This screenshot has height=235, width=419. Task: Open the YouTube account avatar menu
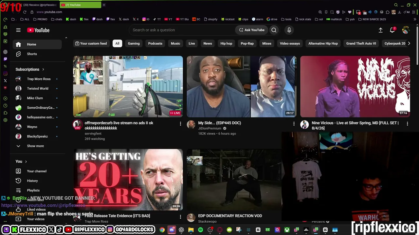coord(406,30)
